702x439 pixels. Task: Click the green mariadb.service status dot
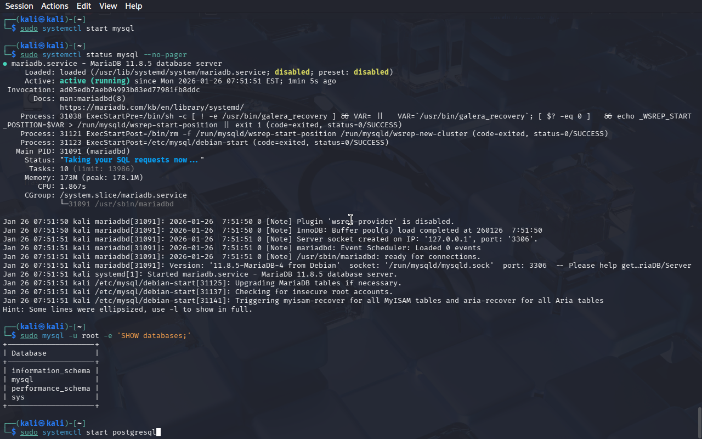point(5,64)
